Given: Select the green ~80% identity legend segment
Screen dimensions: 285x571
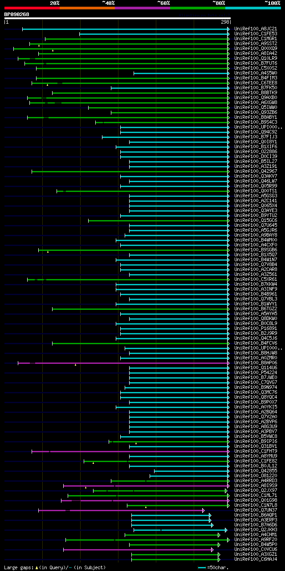Looking at the screenshot, I should 198,8.
